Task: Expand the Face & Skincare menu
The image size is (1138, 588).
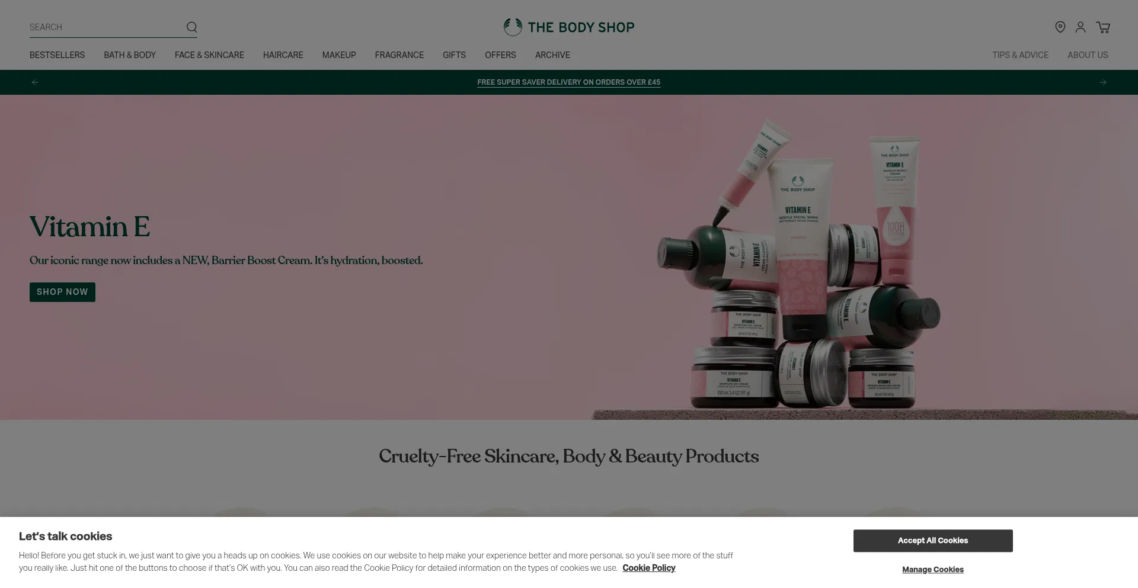Action: (209, 55)
